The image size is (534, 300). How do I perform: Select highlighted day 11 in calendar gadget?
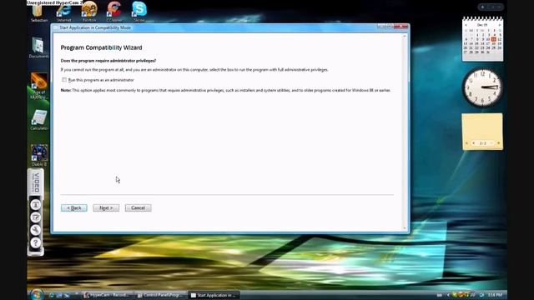pyautogui.click(x=493, y=39)
